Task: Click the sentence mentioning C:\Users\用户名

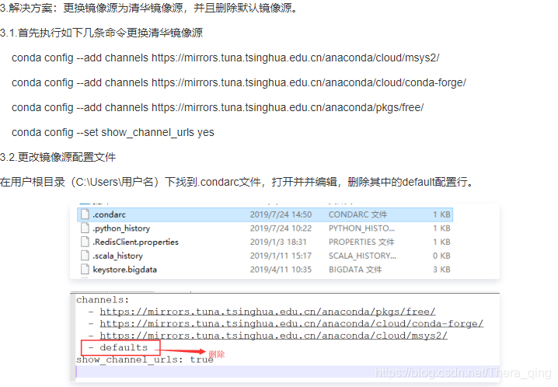Action: [x=237, y=182]
